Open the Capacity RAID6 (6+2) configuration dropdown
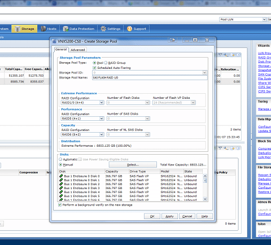Screen dimensions: 271x245 point(102,134)
